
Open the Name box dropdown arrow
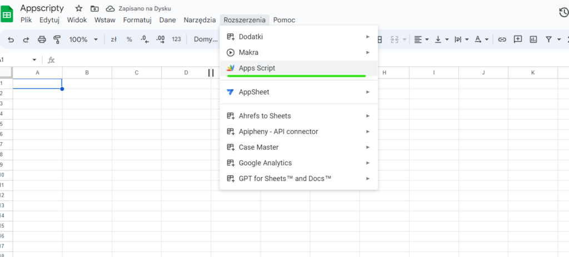[x=34, y=60]
